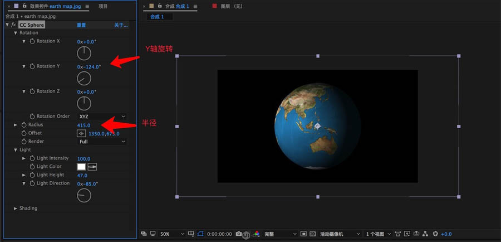Toggle the transparency grid
501x242 pixels.
pos(313,234)
